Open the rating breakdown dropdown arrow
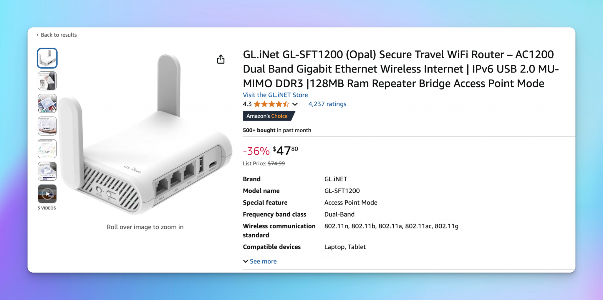Image resolution: width=603 pixels, height=300 pixels. click(295, 104)
